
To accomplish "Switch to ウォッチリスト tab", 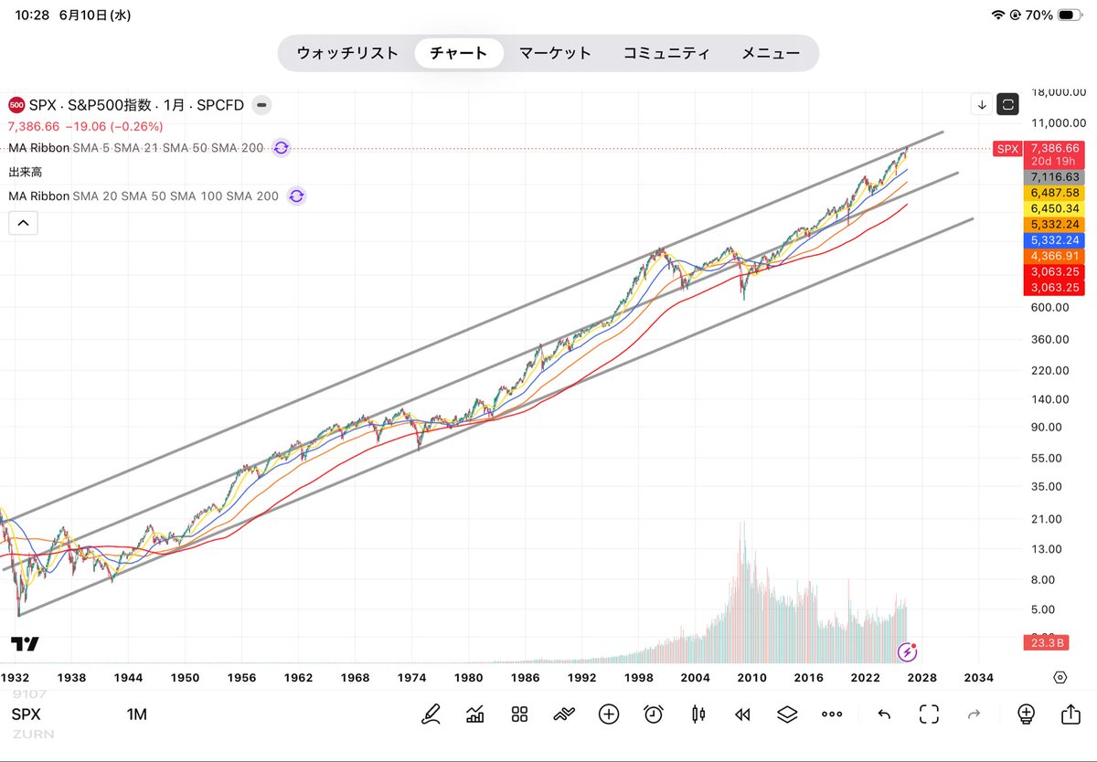I will point(347,53).
